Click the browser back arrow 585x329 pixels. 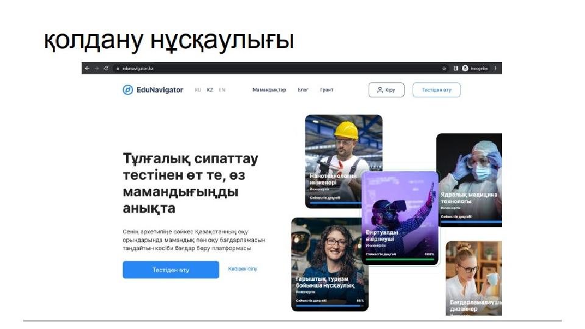[87, 68]
